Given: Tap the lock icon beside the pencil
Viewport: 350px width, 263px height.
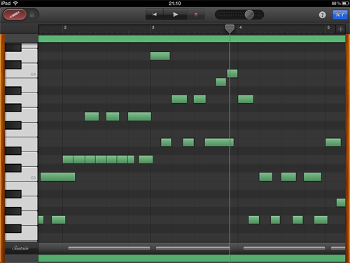Looking at the screenshot, I should pos(32,15).
